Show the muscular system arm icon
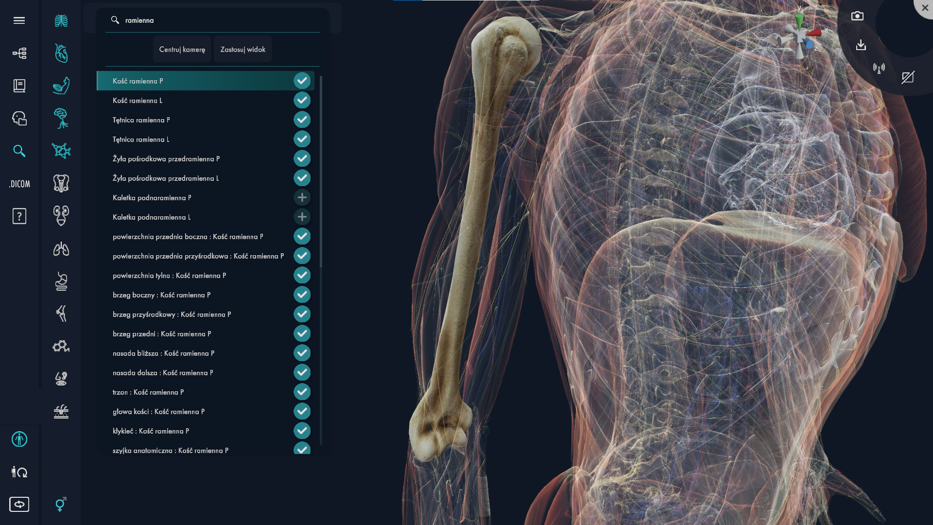This screenshot has height=525, width=933. click(x=61, y=86)
